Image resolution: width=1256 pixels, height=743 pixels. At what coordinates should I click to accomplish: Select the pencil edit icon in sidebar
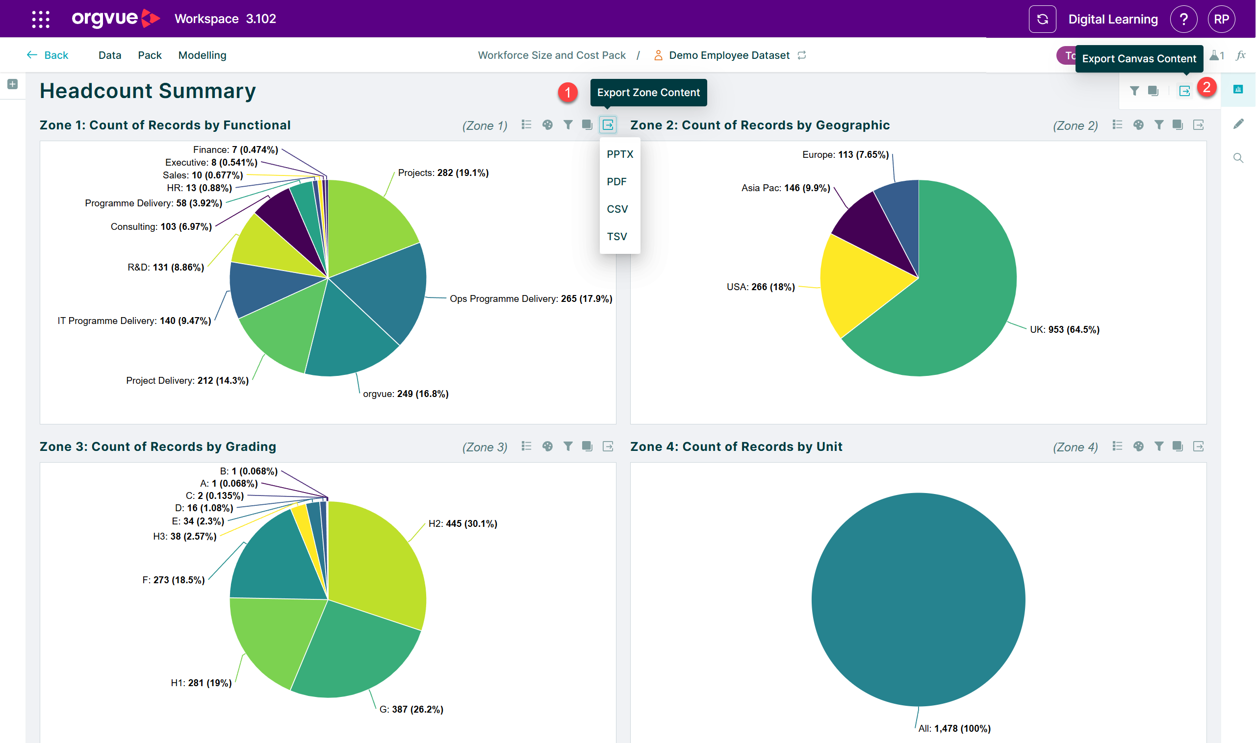[x=1238, y=124]
